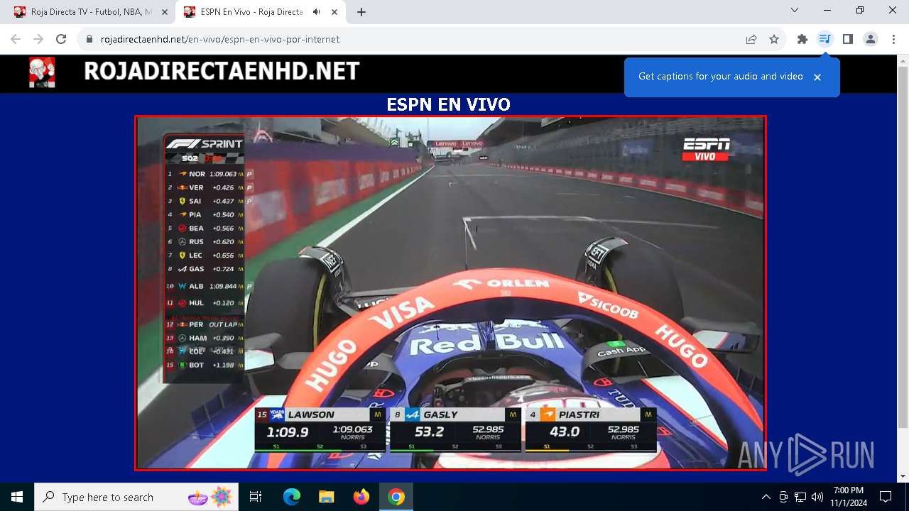Click the Rojadirecta site logo image

(x=42, y=72)
